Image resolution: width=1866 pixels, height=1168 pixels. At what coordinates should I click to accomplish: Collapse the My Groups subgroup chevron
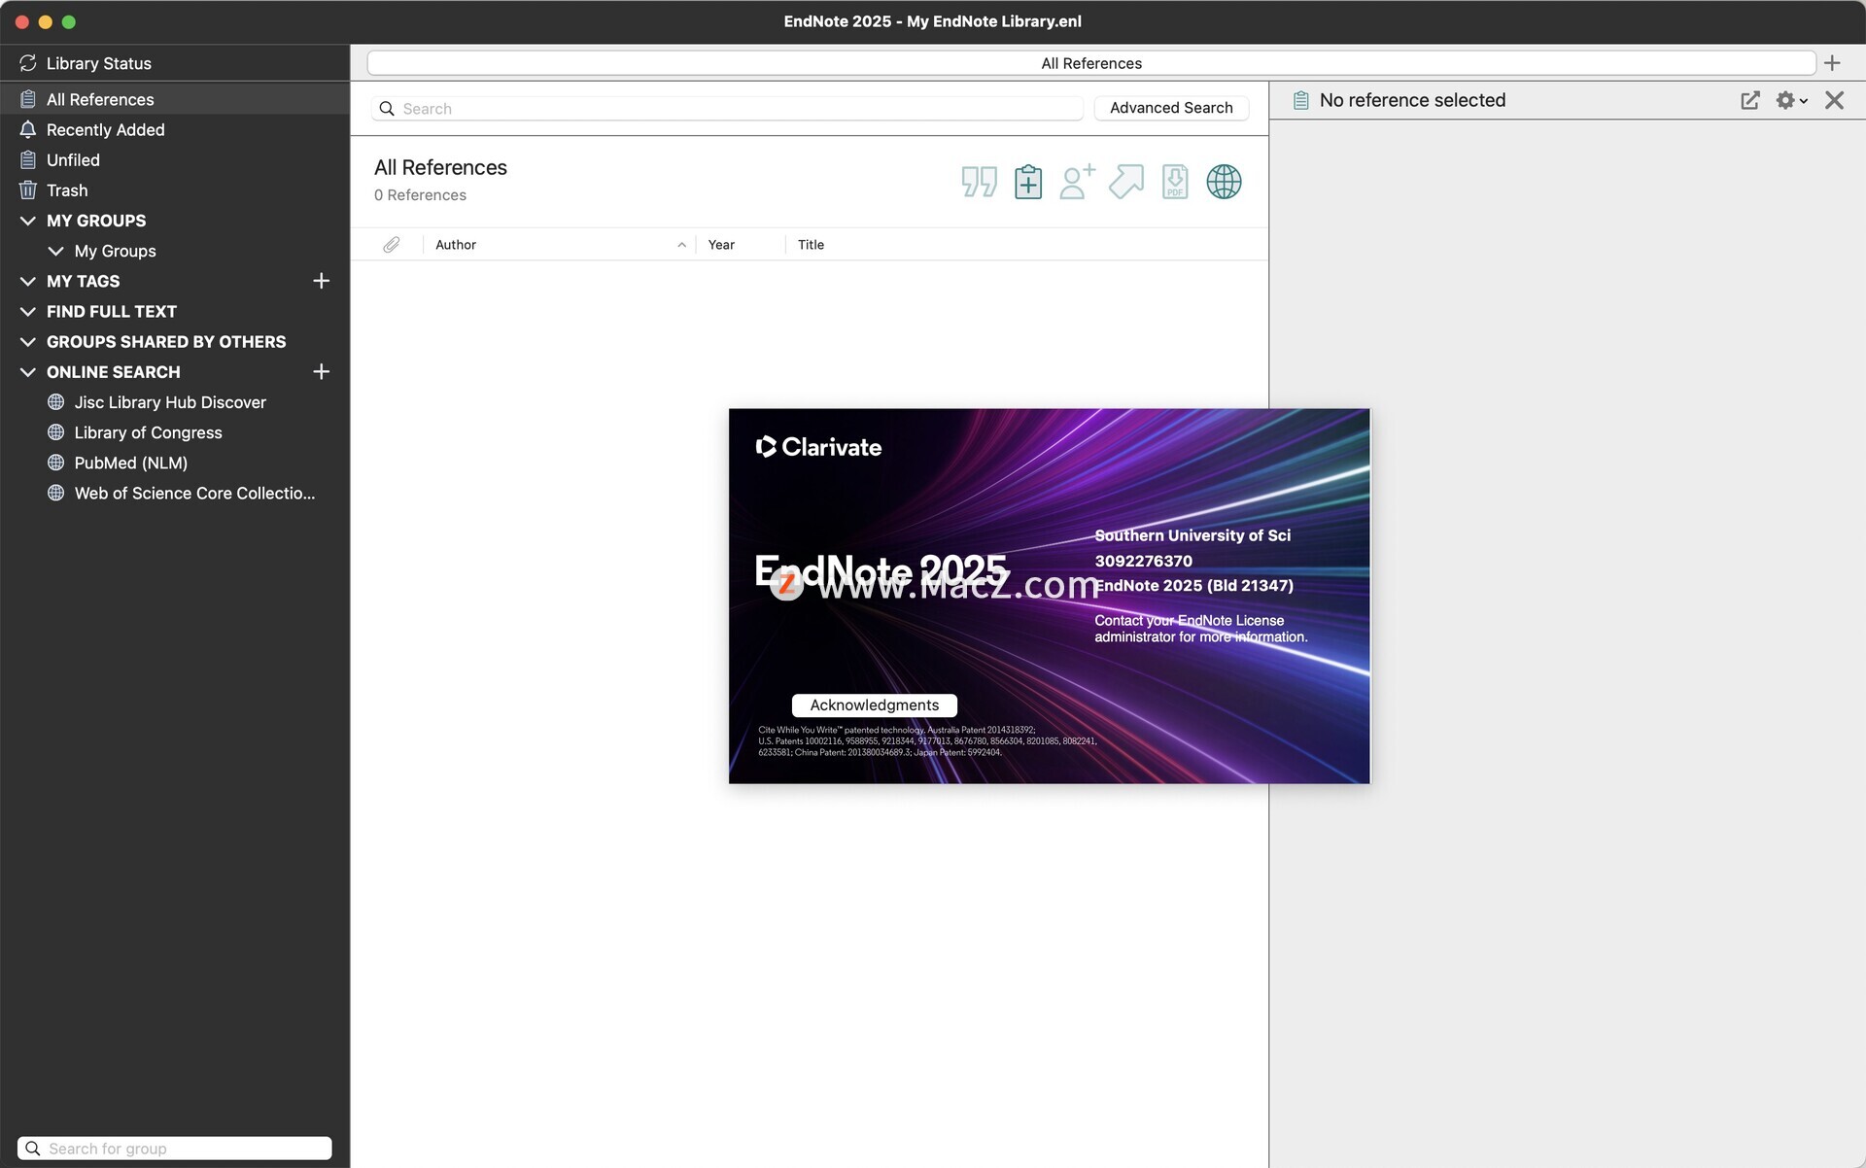click(55, 251)
